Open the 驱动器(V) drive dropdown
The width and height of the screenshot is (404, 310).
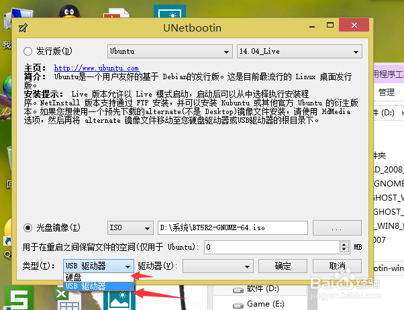click(x=218, y=266)
